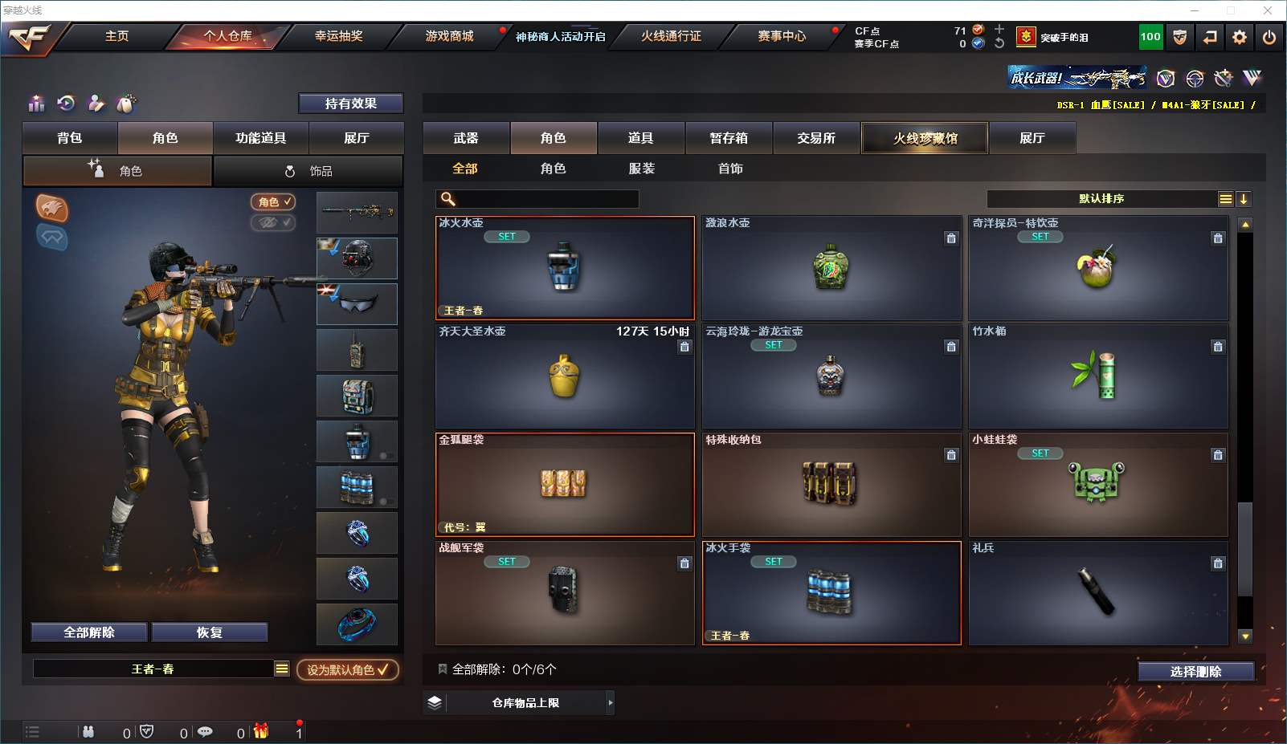Click the layers icon beside 仓库物品上限
Screen dimensions: 1287x744
[x=435, y=703]
